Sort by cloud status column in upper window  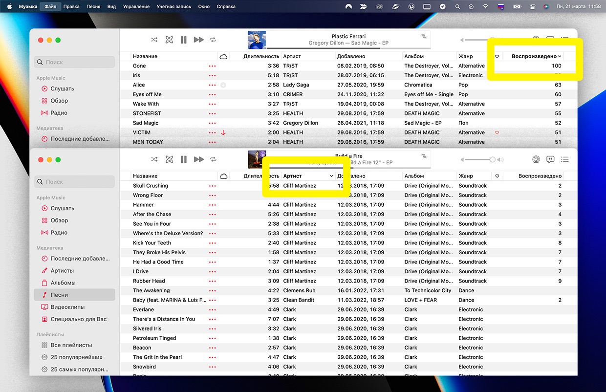click(224, 57)
